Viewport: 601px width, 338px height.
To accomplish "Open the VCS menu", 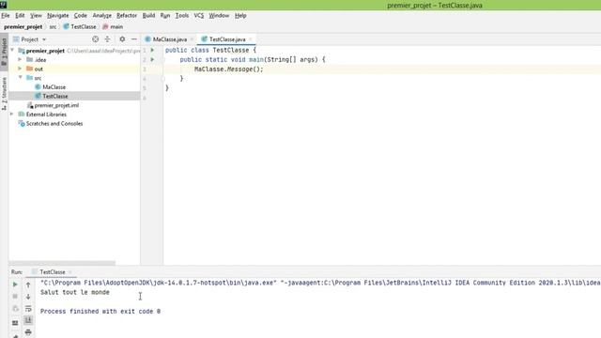I will (x=199, y=16).
